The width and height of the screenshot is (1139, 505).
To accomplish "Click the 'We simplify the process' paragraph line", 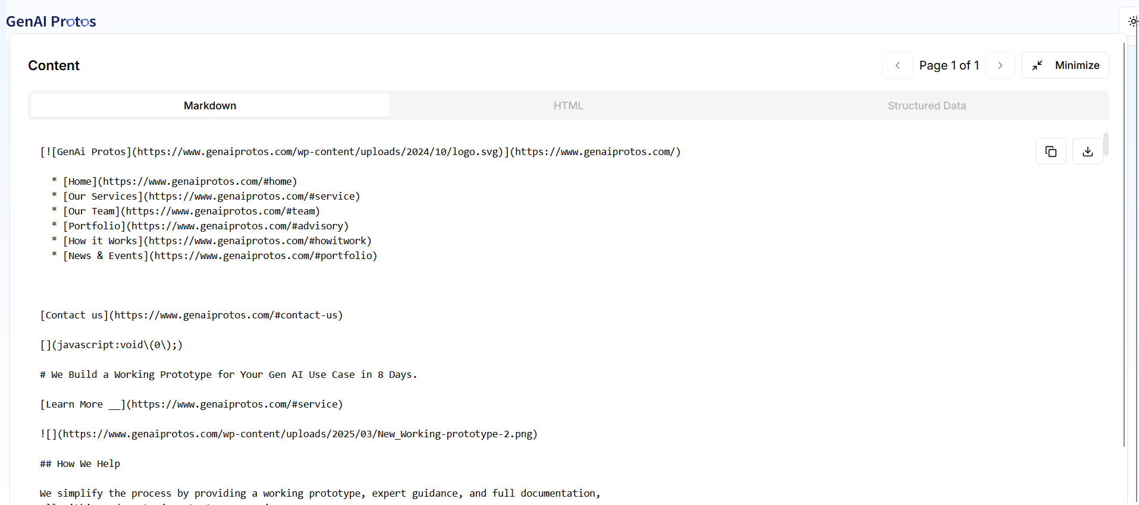I will (320, 493).
